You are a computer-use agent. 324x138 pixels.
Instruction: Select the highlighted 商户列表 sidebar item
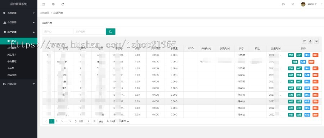pos(19,41)
